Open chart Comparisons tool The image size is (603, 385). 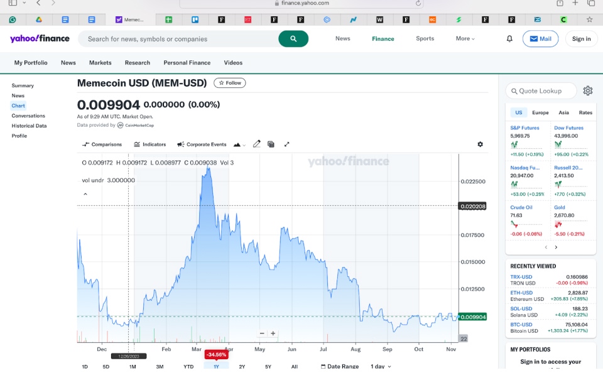(102, 144)
